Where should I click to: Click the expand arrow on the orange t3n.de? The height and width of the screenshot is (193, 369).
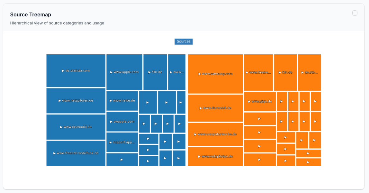(279, 72)
